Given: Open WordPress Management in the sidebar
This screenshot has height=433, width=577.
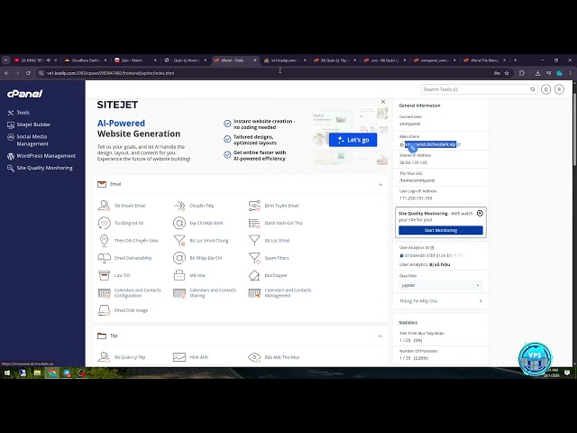Looking at the screenshot, I should coord(41,156).
